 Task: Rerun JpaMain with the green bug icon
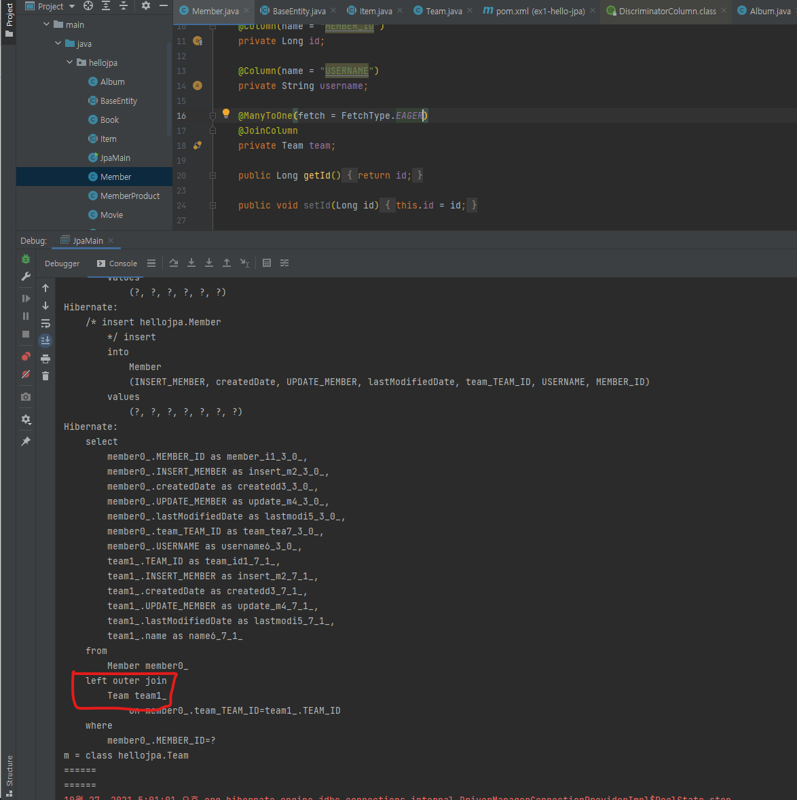(x=26, y=259)
